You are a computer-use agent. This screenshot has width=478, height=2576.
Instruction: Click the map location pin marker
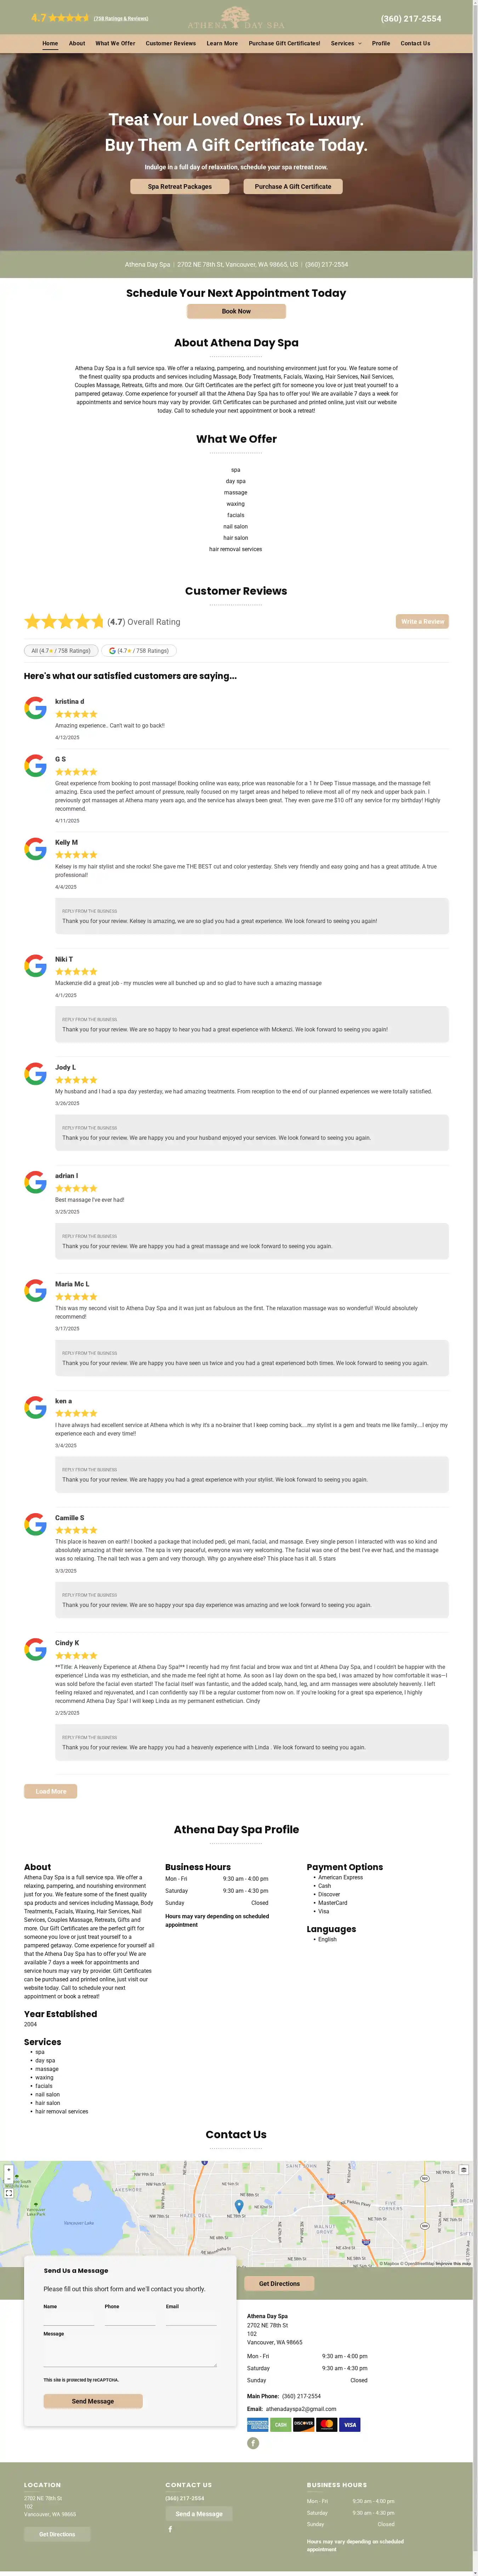tap(239, 2206)
